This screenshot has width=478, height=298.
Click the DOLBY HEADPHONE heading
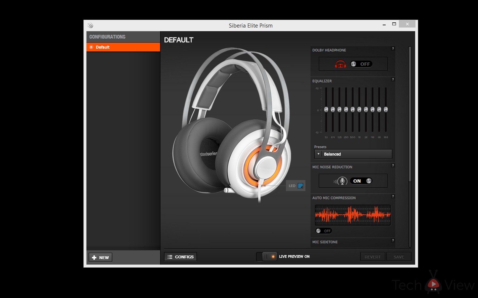[x=329, y=50]
